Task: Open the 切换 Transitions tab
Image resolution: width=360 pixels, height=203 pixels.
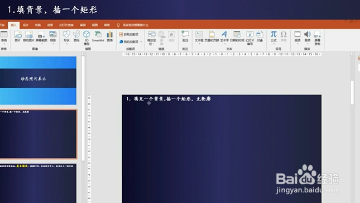Action: (38, 25)
